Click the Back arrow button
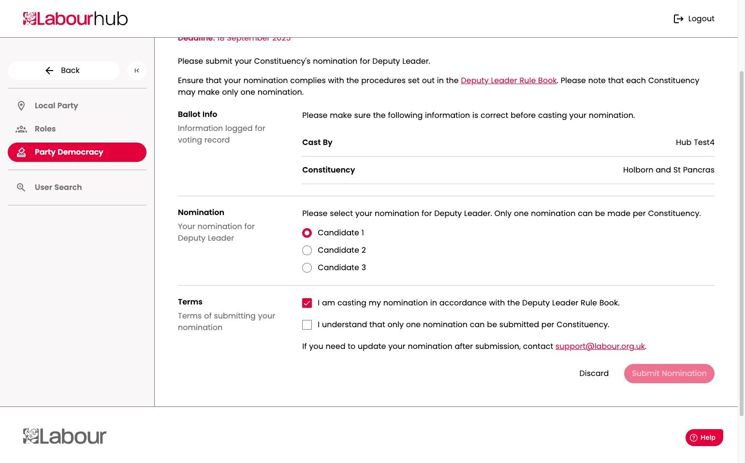This screenshot has width=745, height=463. pos(63,71)
